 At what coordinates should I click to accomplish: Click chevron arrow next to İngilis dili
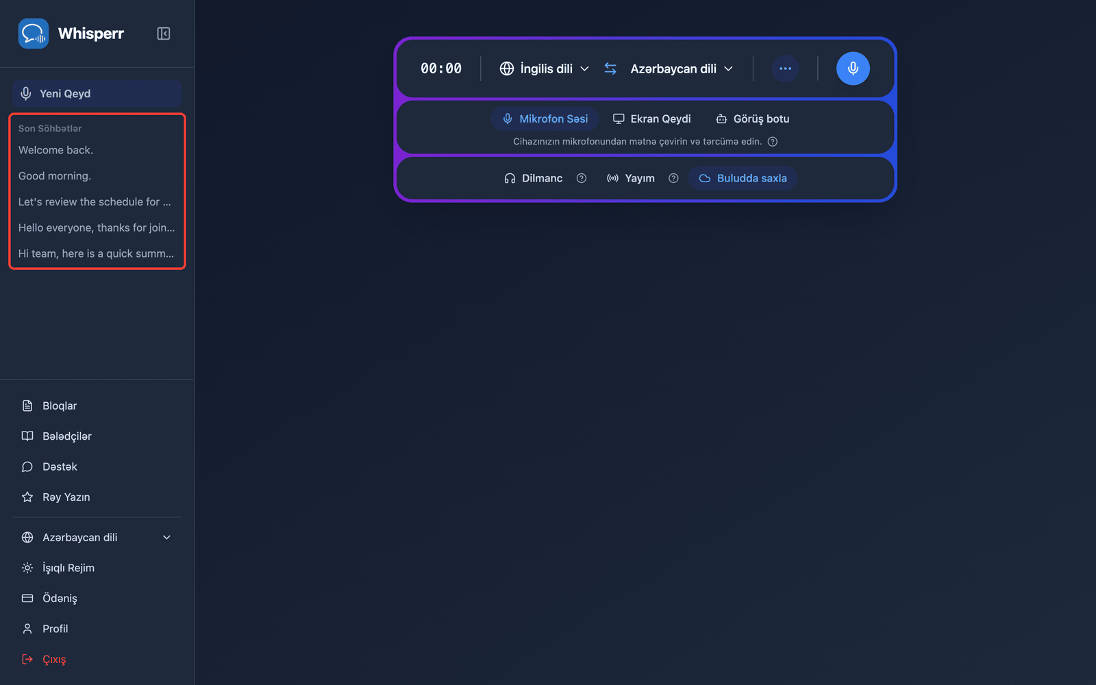pos(584,68)
